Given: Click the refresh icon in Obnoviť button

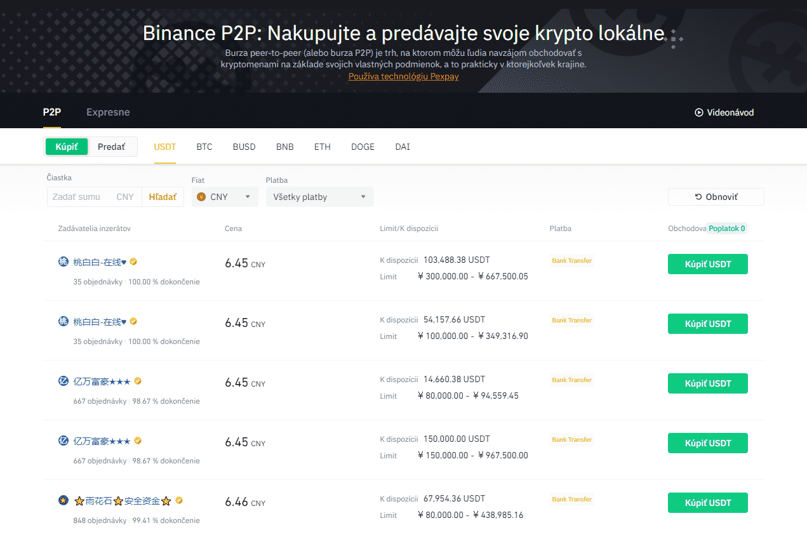Looking at the screenshot, I should (x=698, y=197).
